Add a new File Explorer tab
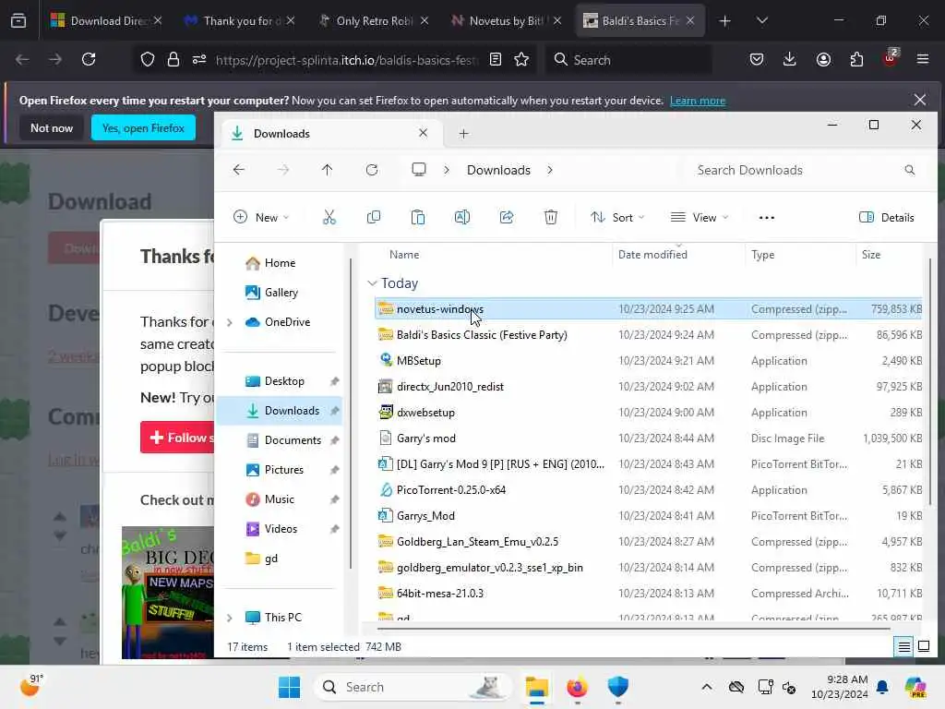 [x=463, y=133]
